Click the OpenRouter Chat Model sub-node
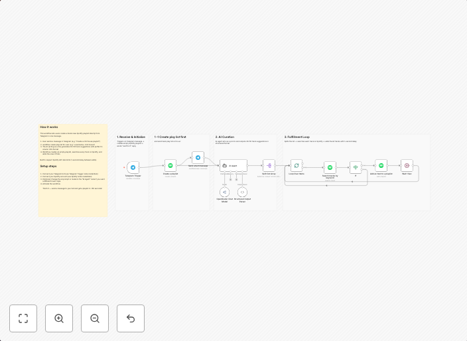This screenshot has width=467, height=341. pos(224,192)
